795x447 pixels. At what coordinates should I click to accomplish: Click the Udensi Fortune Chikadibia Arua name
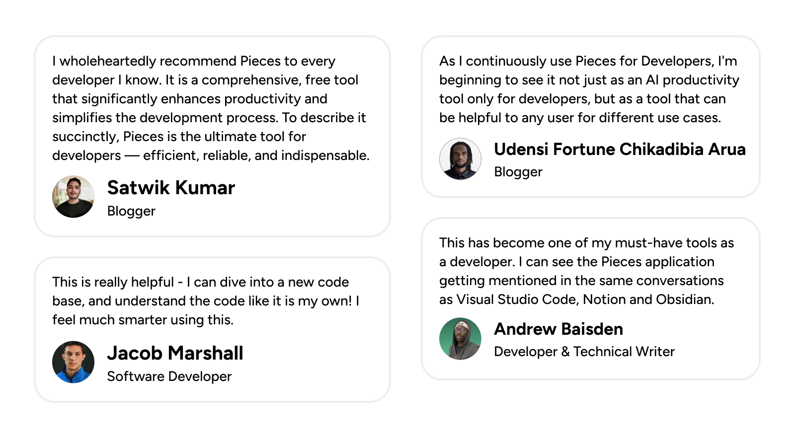coord(620,149)
